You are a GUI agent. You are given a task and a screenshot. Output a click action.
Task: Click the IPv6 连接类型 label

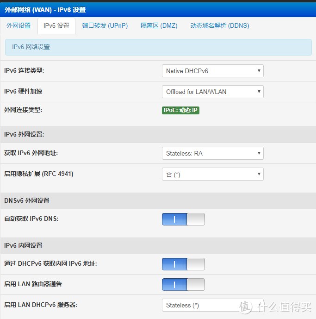24,70
